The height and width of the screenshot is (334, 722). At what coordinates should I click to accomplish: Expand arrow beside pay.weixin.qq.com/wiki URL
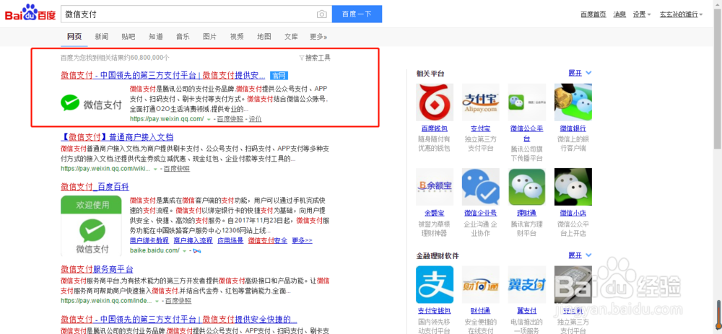pyautogui.click(x=155, y=169)
